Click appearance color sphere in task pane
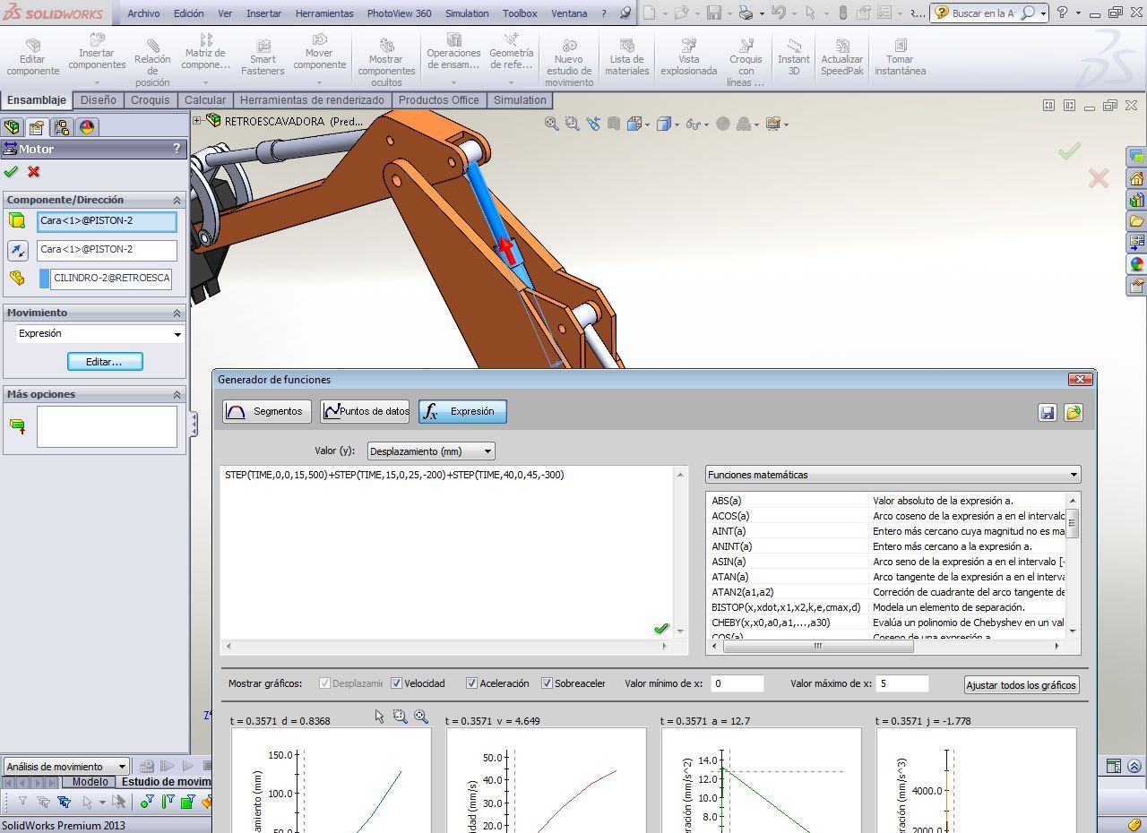This screenshot has width=1147, height=833. click(x=1136, y=264)
